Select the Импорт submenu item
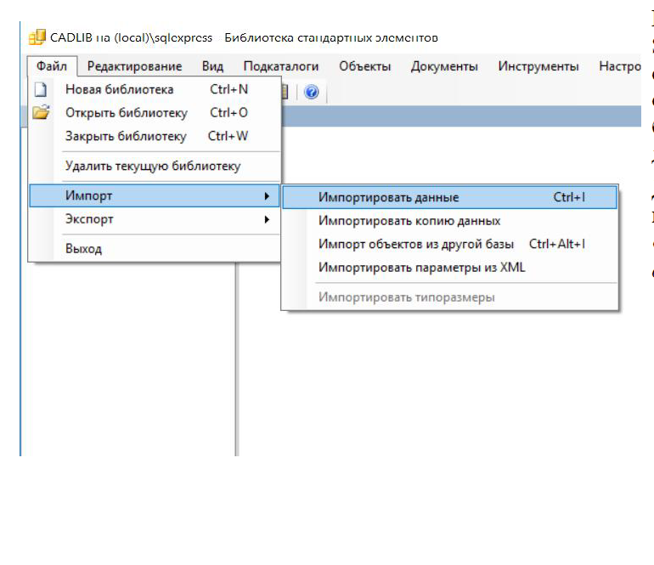The height and width of the screenshot is (565, 654). [155, 195]
